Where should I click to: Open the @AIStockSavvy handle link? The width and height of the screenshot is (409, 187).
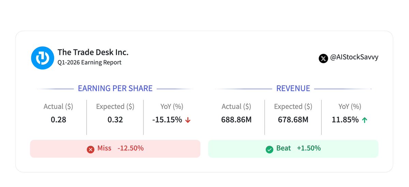click(x=354, y=57)
